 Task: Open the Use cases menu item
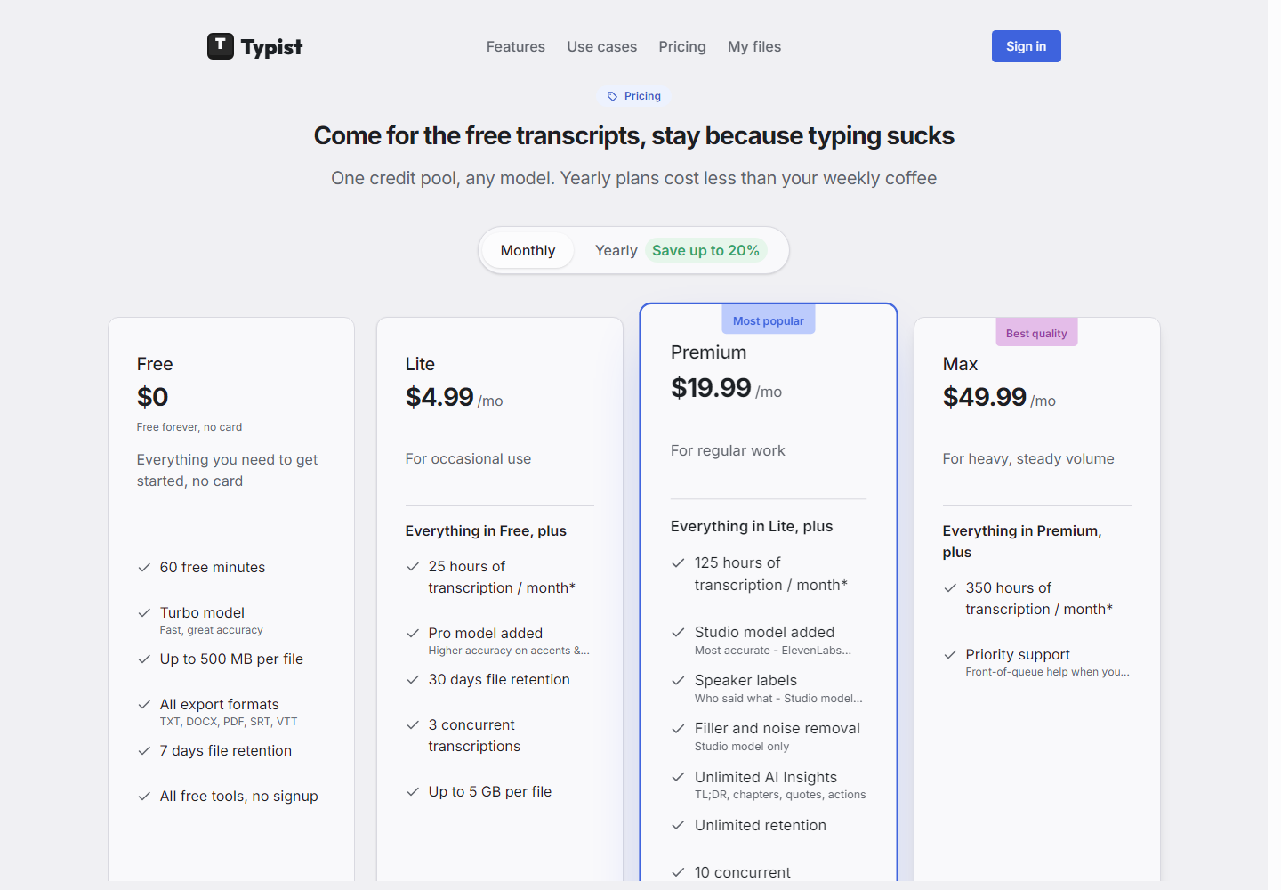pyautogui.click(x=602, y=46)
